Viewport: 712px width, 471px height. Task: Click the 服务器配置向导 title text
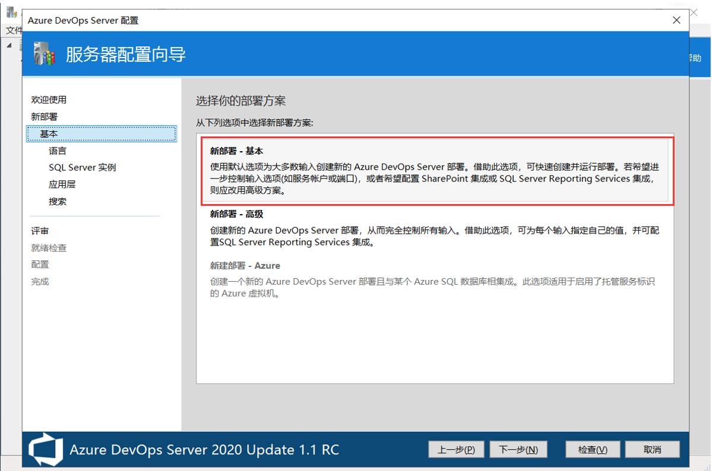click(126, 55)
